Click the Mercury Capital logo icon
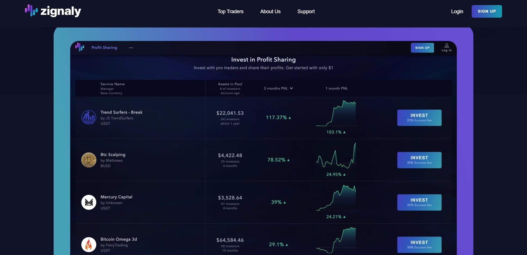This screenshot has height=255, width=527. 89,202
